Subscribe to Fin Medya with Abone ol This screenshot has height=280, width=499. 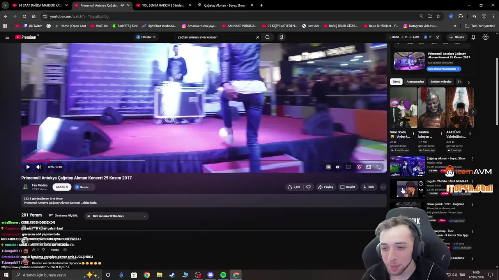(x=62, y=187)
